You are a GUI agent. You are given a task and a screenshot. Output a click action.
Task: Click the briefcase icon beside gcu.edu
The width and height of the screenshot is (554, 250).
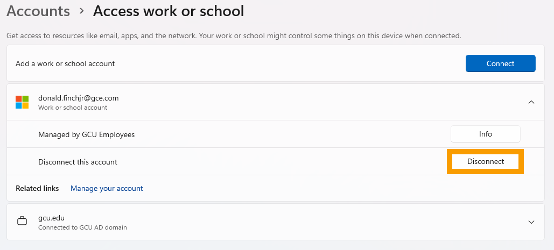[22, 222]
